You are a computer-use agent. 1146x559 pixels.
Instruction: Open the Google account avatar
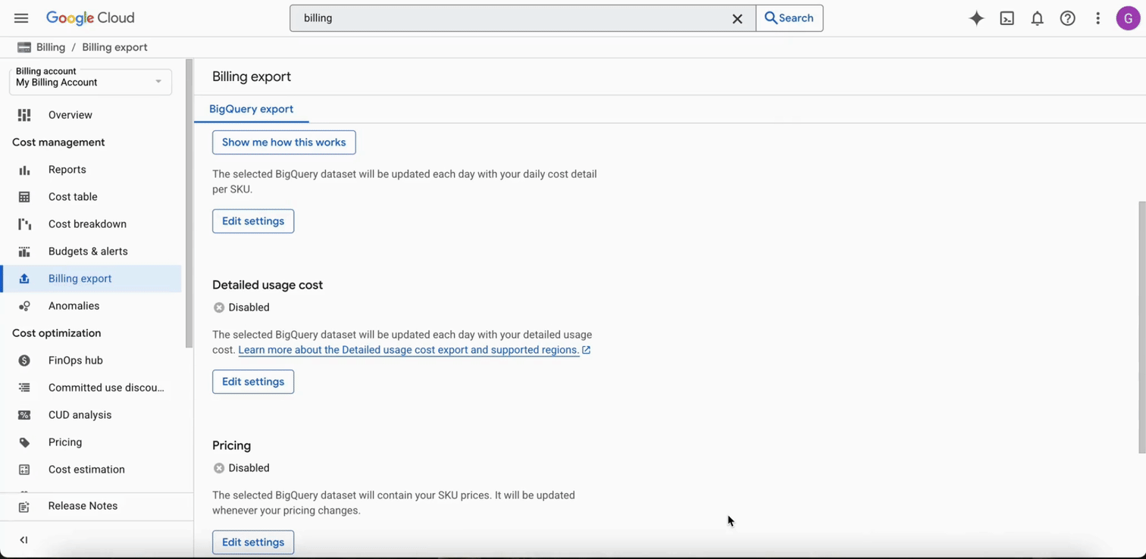1129,17
